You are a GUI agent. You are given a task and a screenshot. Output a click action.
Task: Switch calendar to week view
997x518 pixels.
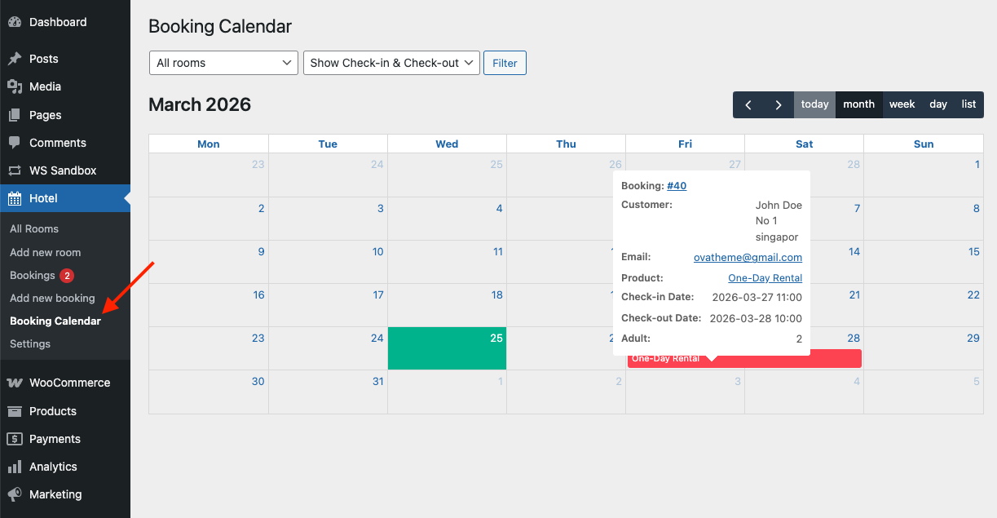(902, 104)
